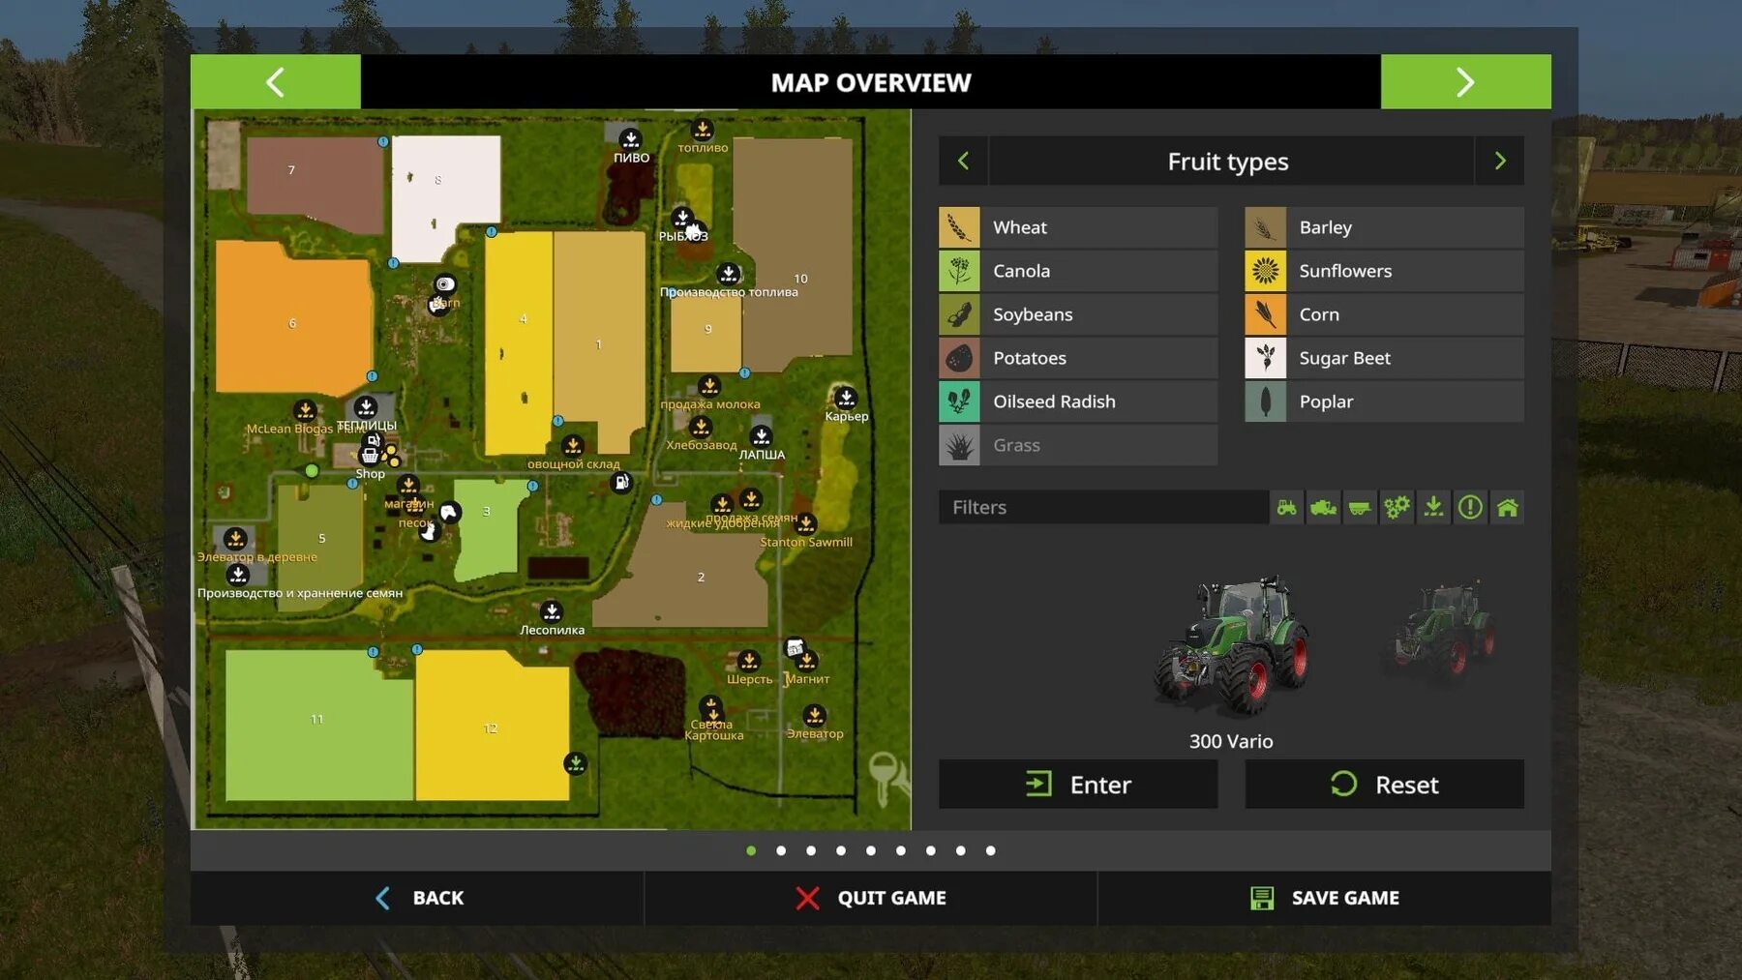1742x980 pixels.
Task: Click the first green page indicator dot
Action: click(751, 850)
